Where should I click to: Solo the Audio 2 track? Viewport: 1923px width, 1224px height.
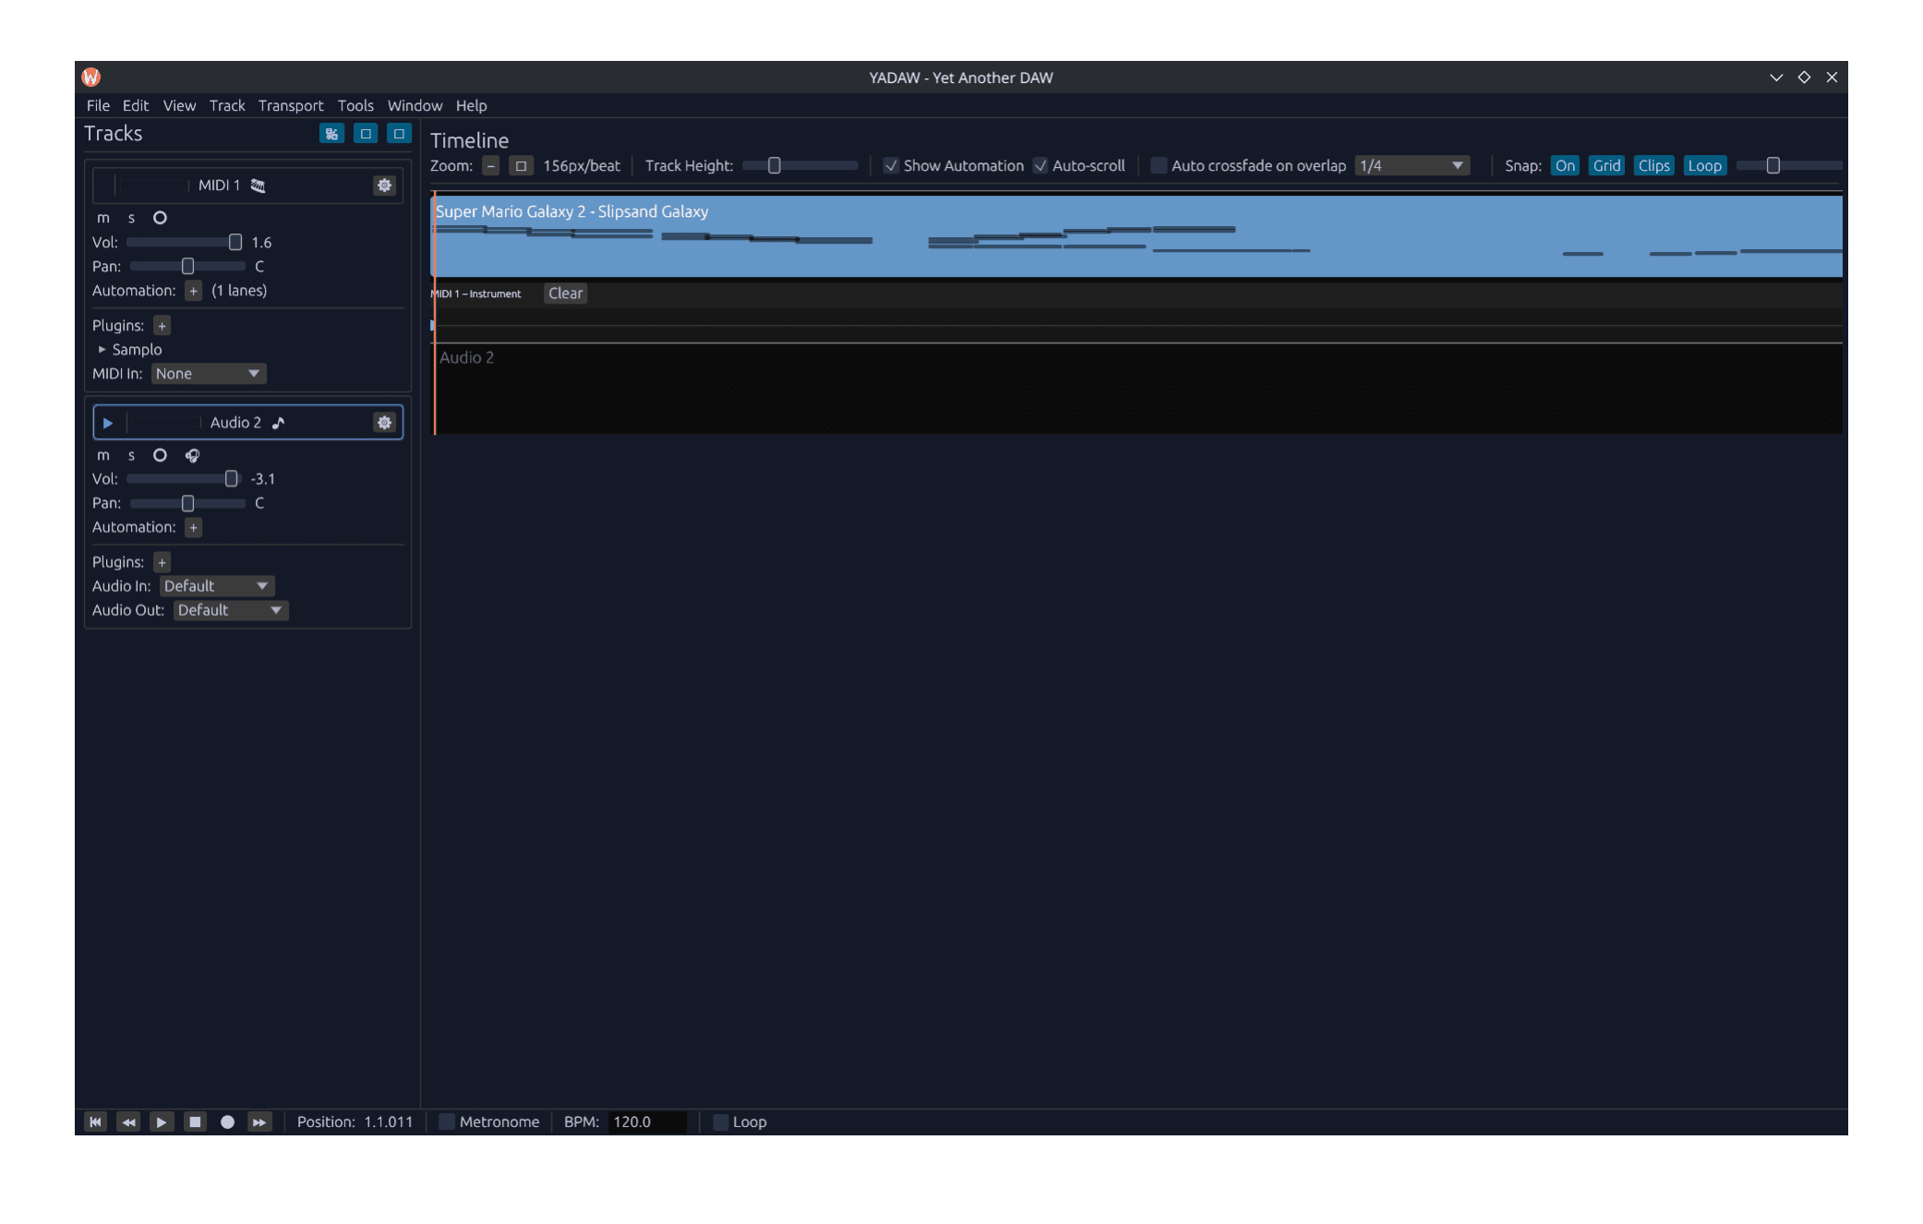tap(132, 455)
